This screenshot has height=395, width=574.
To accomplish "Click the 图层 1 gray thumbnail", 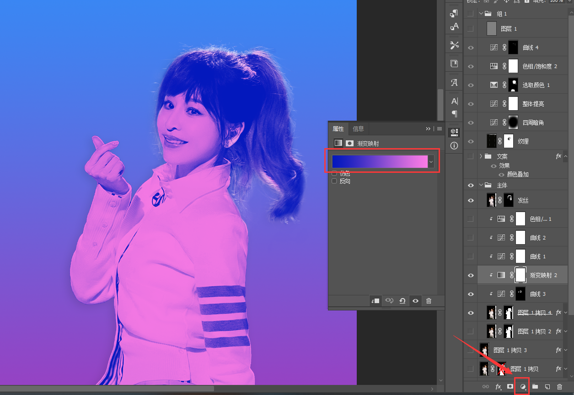I will click(492, 29).
